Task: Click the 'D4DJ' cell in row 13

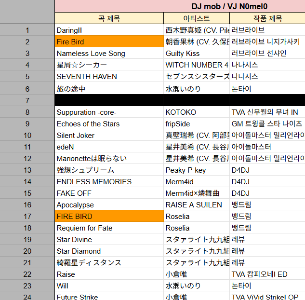Action: (267, 170)
